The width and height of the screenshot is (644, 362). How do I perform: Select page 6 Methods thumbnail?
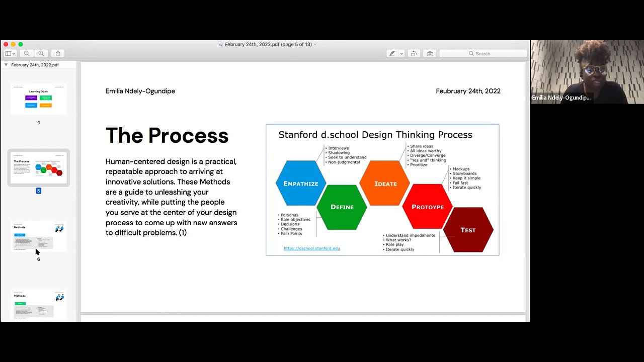tap(38, 236)
